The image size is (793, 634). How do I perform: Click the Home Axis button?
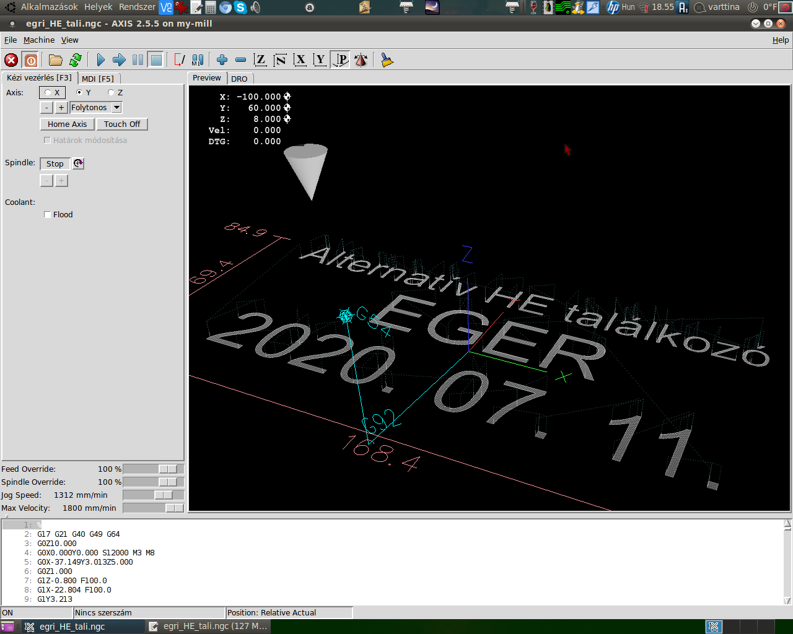pos(68,124)
